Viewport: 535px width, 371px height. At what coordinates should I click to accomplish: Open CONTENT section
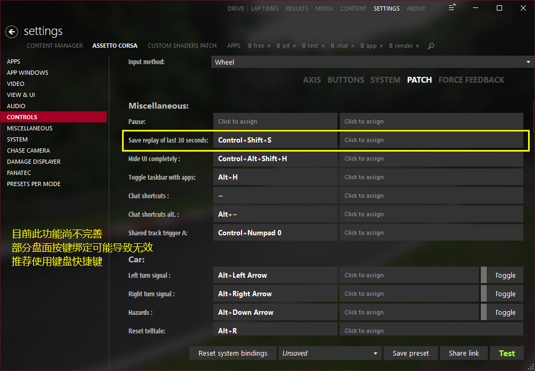[x=353, y=8]
